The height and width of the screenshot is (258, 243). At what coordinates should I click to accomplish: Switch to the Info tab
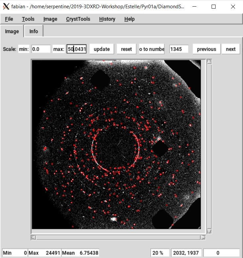click(34, 31)
